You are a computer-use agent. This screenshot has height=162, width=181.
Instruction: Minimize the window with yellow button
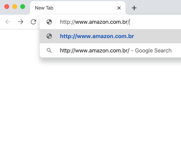pos(15,6)
